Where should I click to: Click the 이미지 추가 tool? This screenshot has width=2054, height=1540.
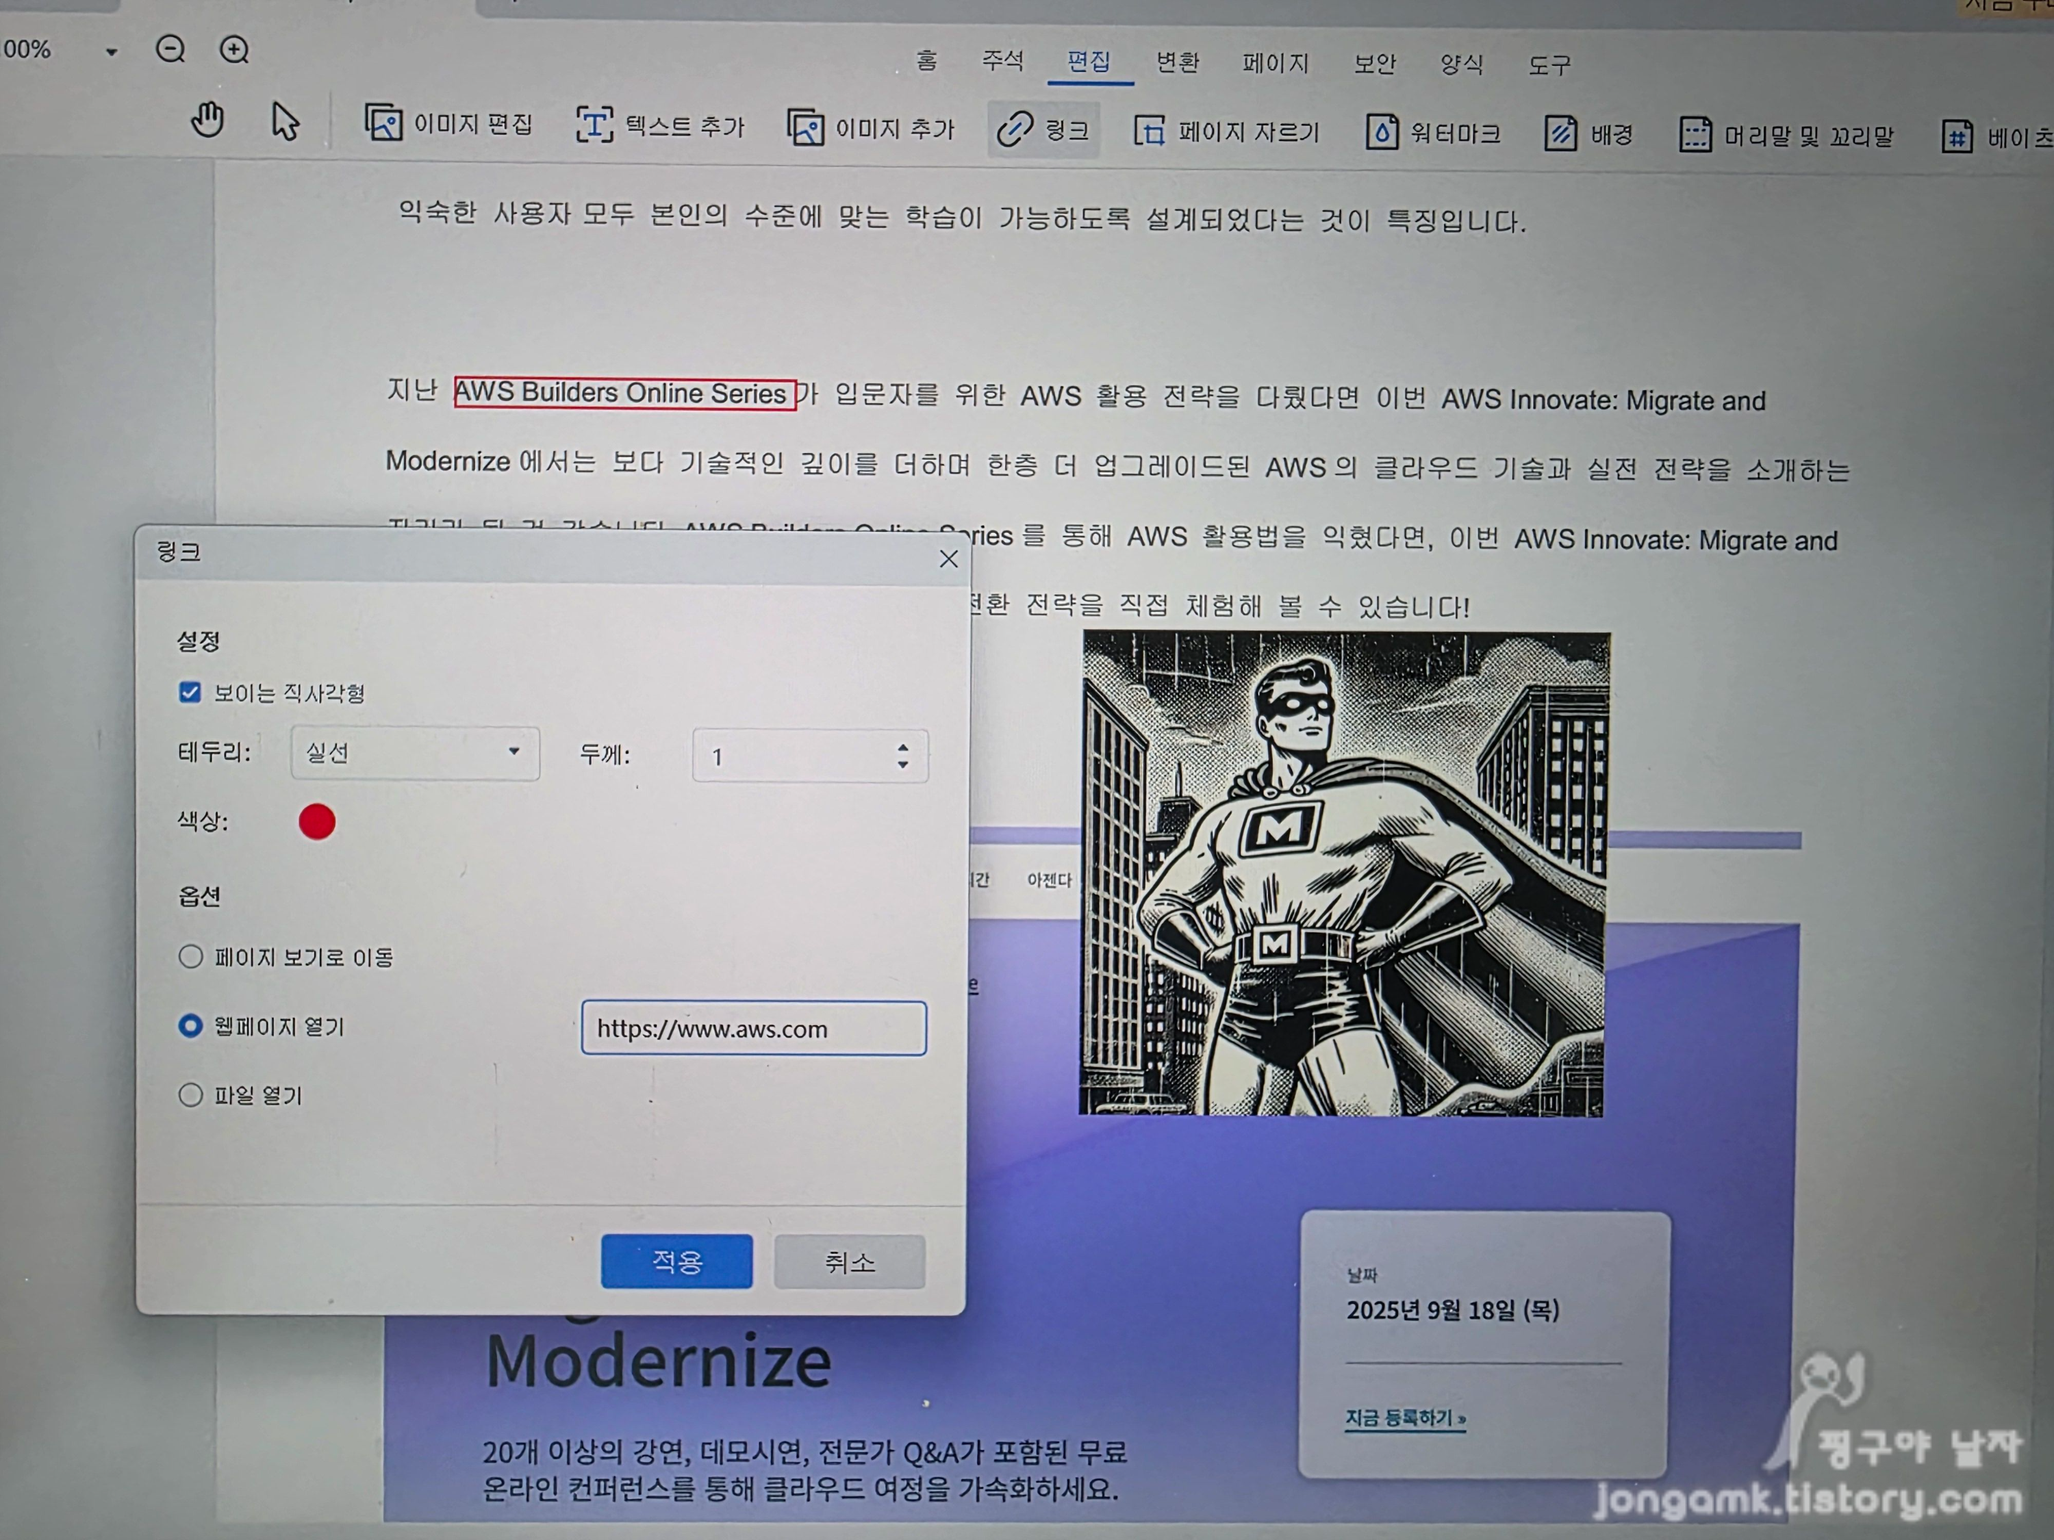(x=871, y=128)
